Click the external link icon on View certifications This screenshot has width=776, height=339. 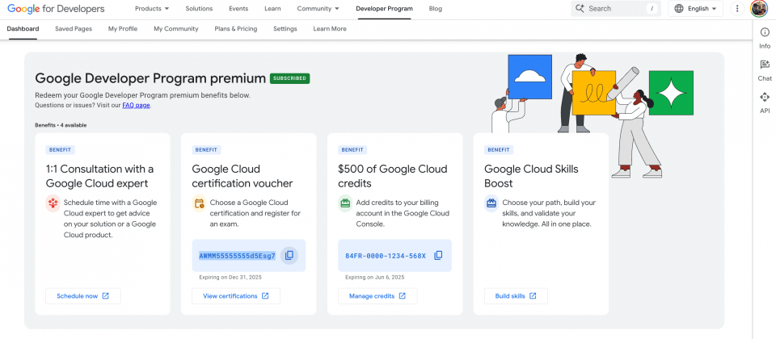(265, 296)
